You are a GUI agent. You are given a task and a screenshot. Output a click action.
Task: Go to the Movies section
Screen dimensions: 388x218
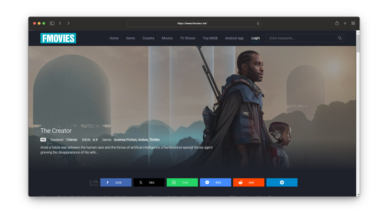pos(167,38)
